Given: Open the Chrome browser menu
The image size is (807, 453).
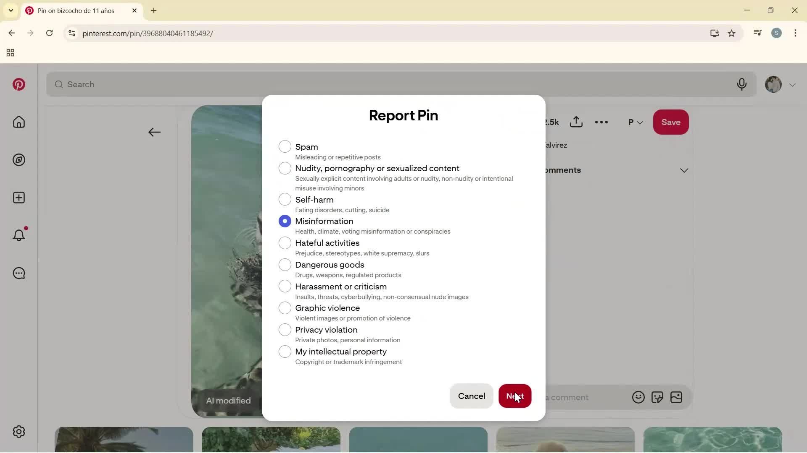Looking at the screenshot, I should click(x=796, y=33).
